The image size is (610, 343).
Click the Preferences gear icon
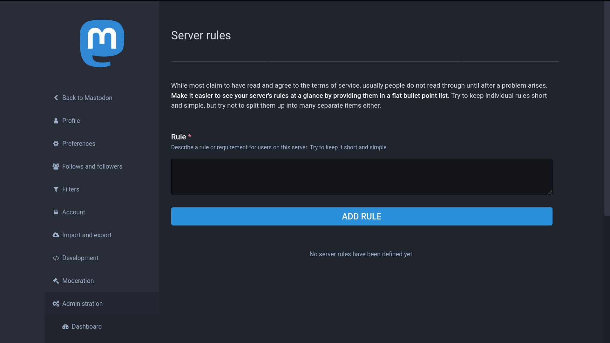tap(56, 144)
